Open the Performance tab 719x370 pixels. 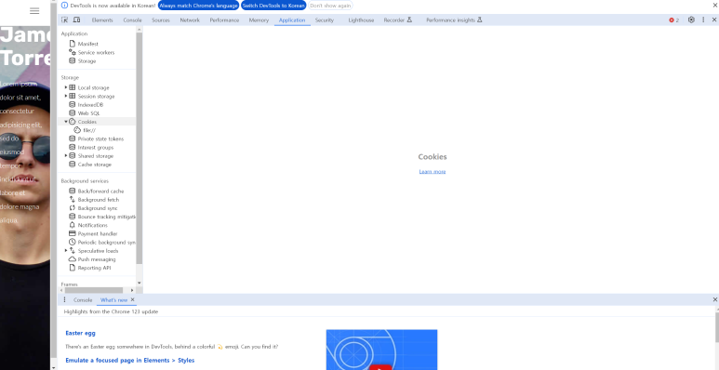pyautogui.click(x=224, y=20)
